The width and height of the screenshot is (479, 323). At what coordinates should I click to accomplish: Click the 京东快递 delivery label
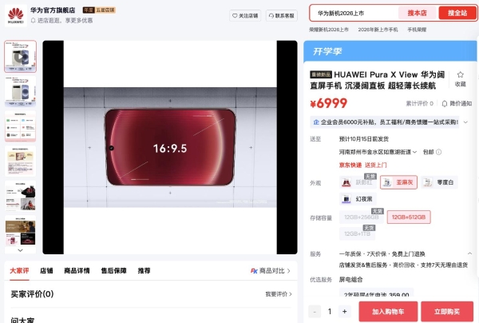coord(350,165)
